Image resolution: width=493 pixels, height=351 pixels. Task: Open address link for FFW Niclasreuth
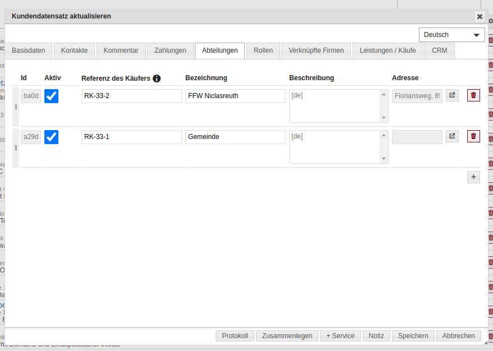(452, 95)
